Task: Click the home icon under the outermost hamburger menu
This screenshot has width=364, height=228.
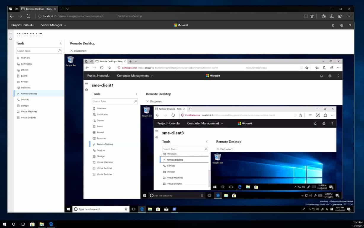Action: click(11, 39)
